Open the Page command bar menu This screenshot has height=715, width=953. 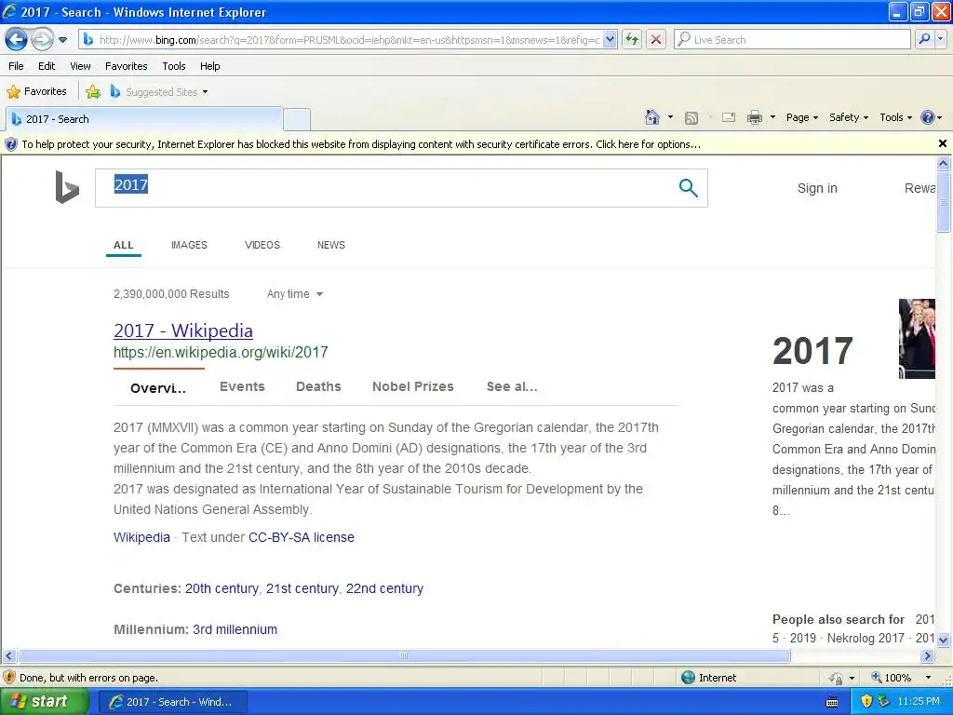point(801,117)
